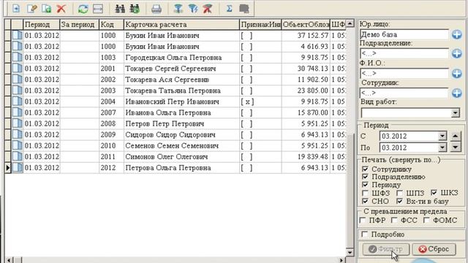The image size is (468, 263).
Task: Click document icon in Токарев Сергей Сергеевич row
Action: pos(18,69)
